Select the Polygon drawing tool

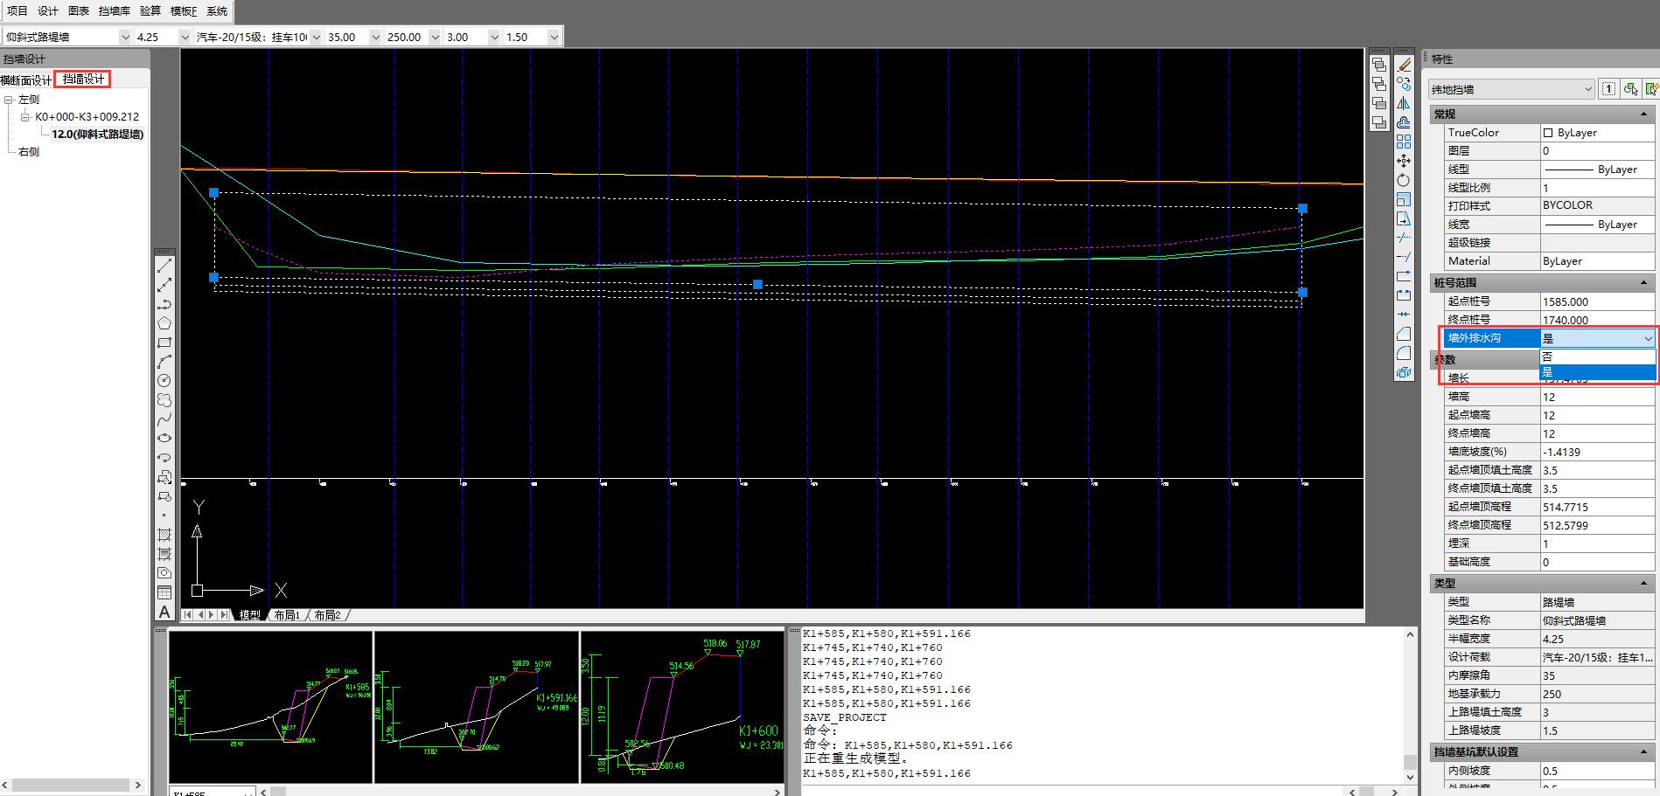(164, 323)
